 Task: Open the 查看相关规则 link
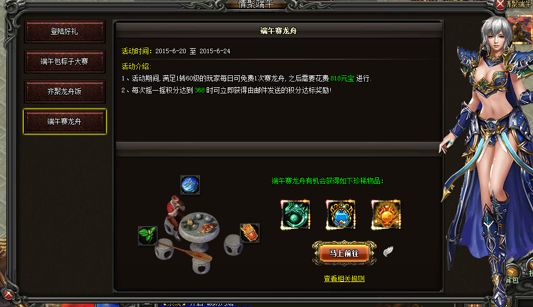344,279
